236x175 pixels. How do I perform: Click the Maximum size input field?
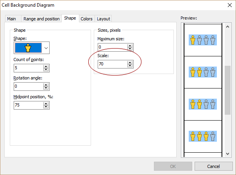111,47
